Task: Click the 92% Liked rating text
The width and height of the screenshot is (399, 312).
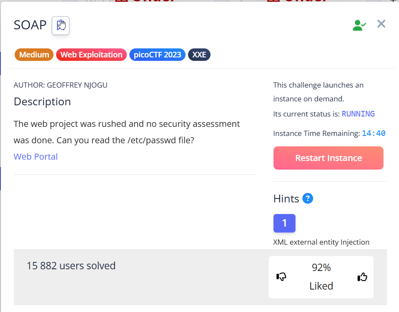Action: pyautogui.click(x=321, y=277)
